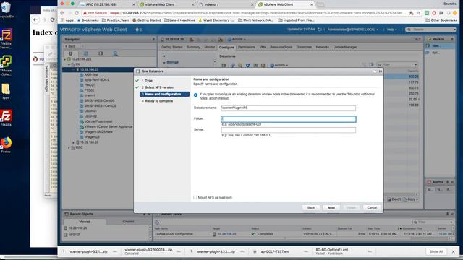Open the Networking navigator tab icon

click(x=115, y=53)
